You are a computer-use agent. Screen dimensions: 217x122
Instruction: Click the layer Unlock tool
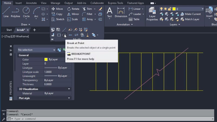177,19
